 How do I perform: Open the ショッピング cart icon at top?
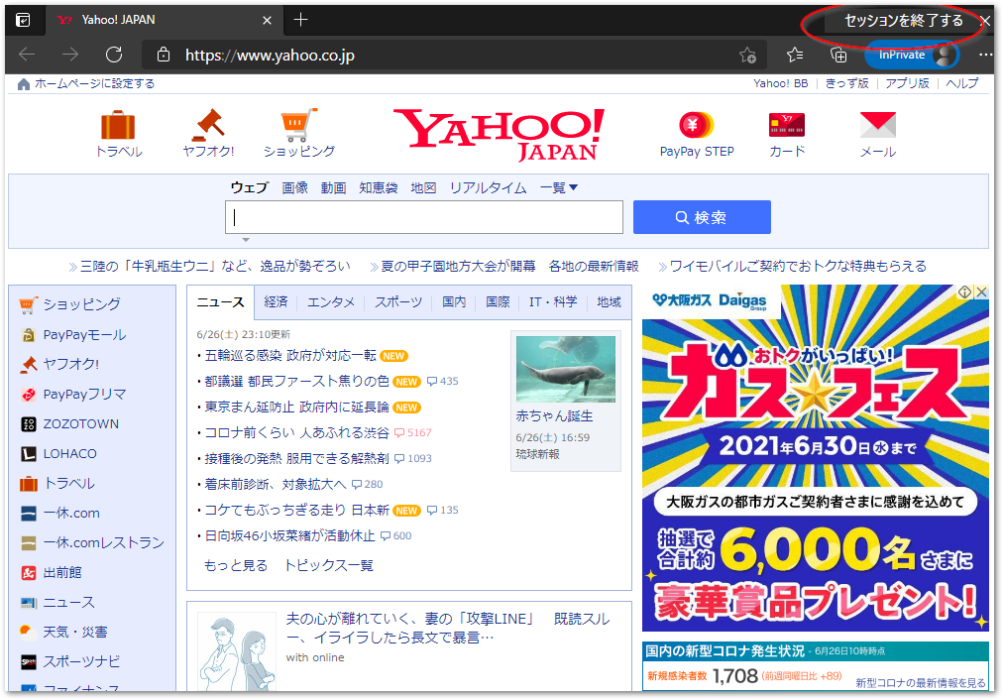tap(298, 125)
